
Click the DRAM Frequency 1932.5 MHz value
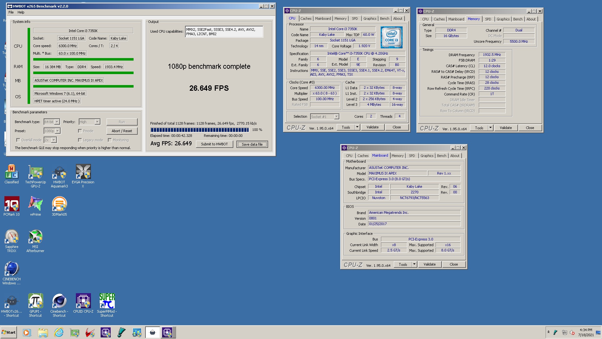pos(492,55)
